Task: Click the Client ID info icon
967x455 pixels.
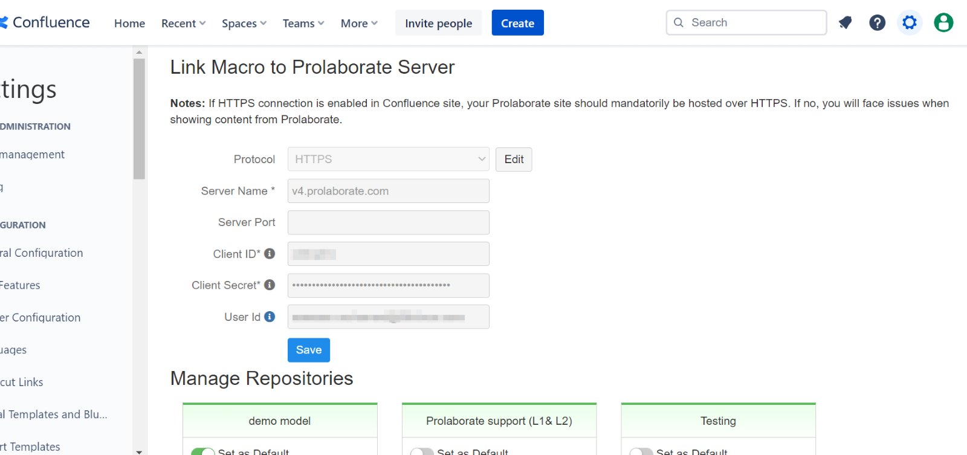Action: (x=270, y=254)
